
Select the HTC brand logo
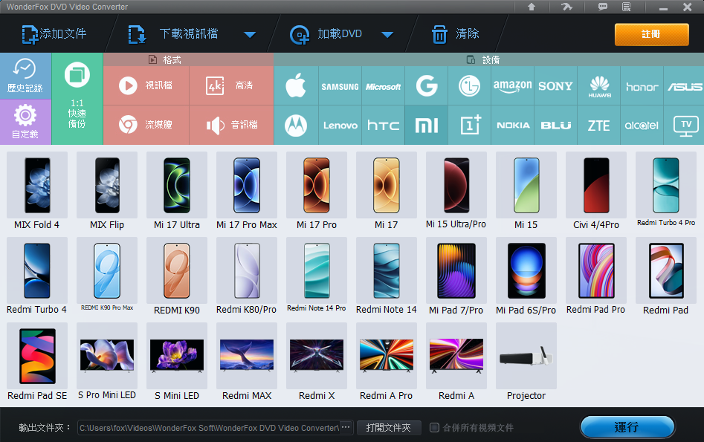pyautogui.click(x=383, y=126)
